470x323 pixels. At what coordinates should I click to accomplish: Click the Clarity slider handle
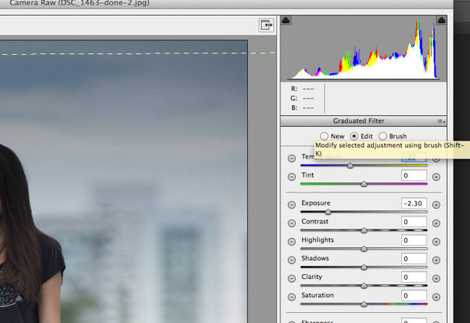pos(364,286)
